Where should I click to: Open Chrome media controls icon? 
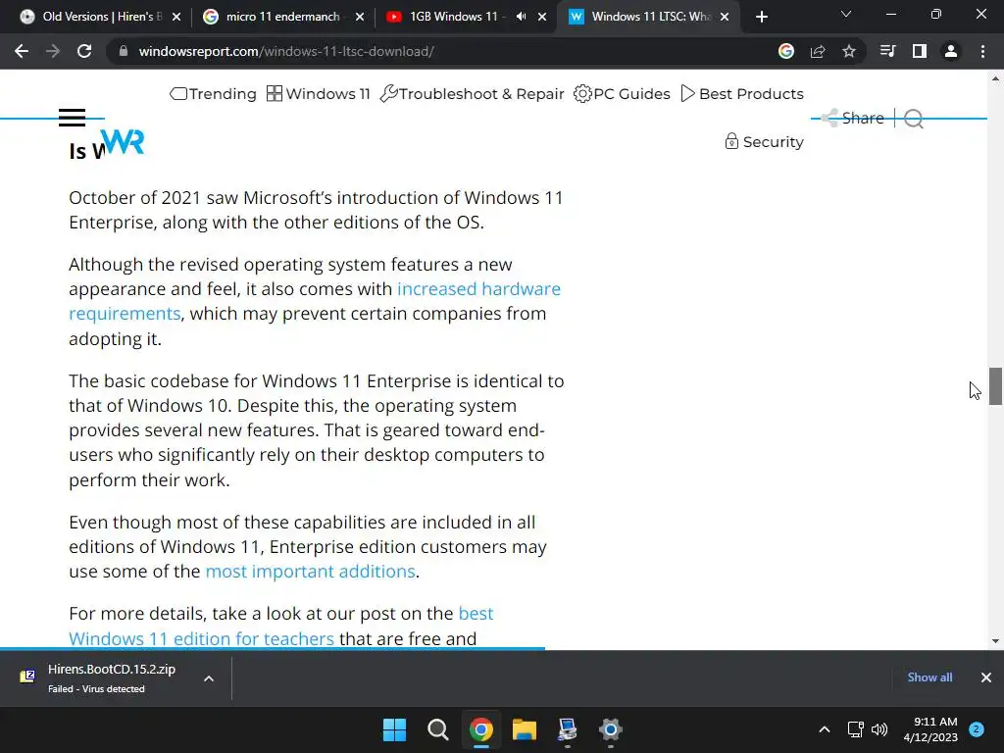click(887, 51)
